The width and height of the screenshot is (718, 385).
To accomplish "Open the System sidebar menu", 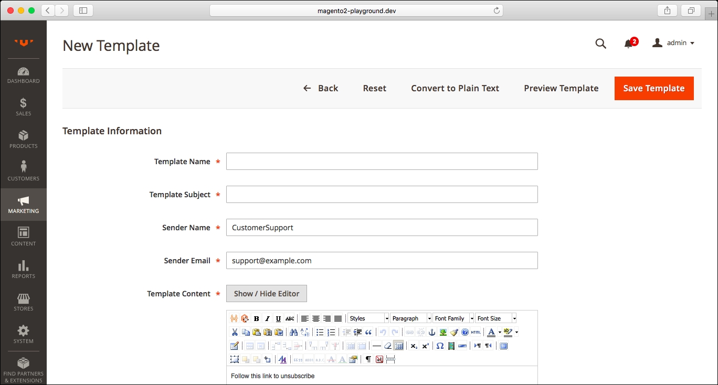I will (23, 335).
